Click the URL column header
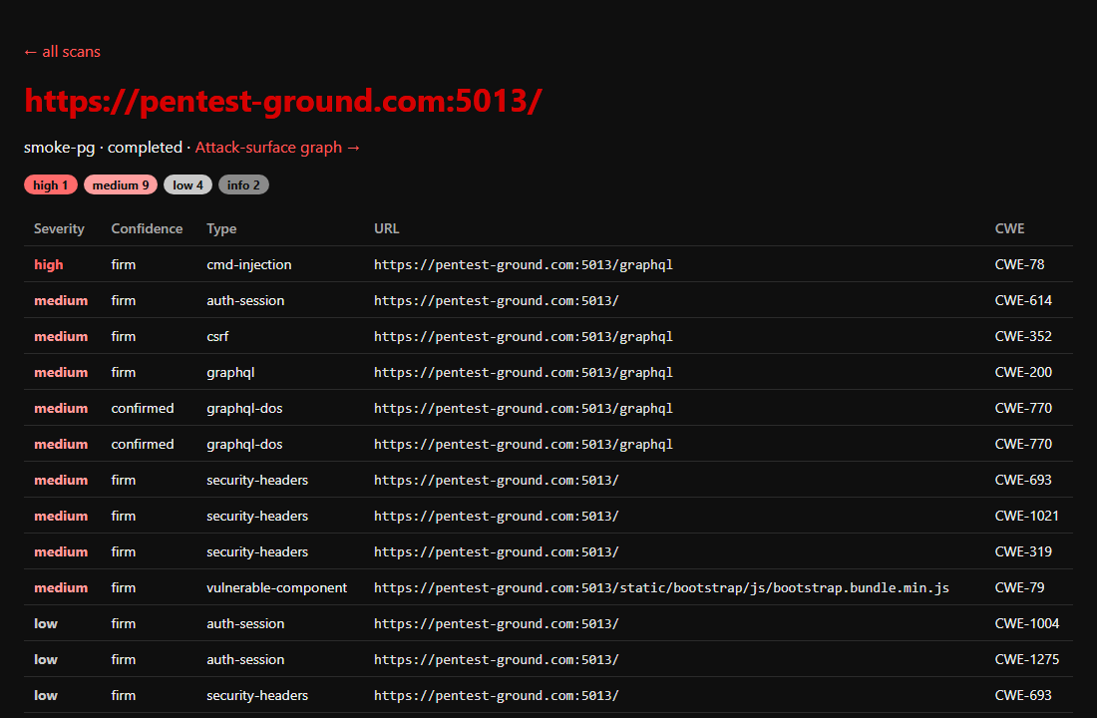Screen dimensions: 1097x718 pos(386,228)
